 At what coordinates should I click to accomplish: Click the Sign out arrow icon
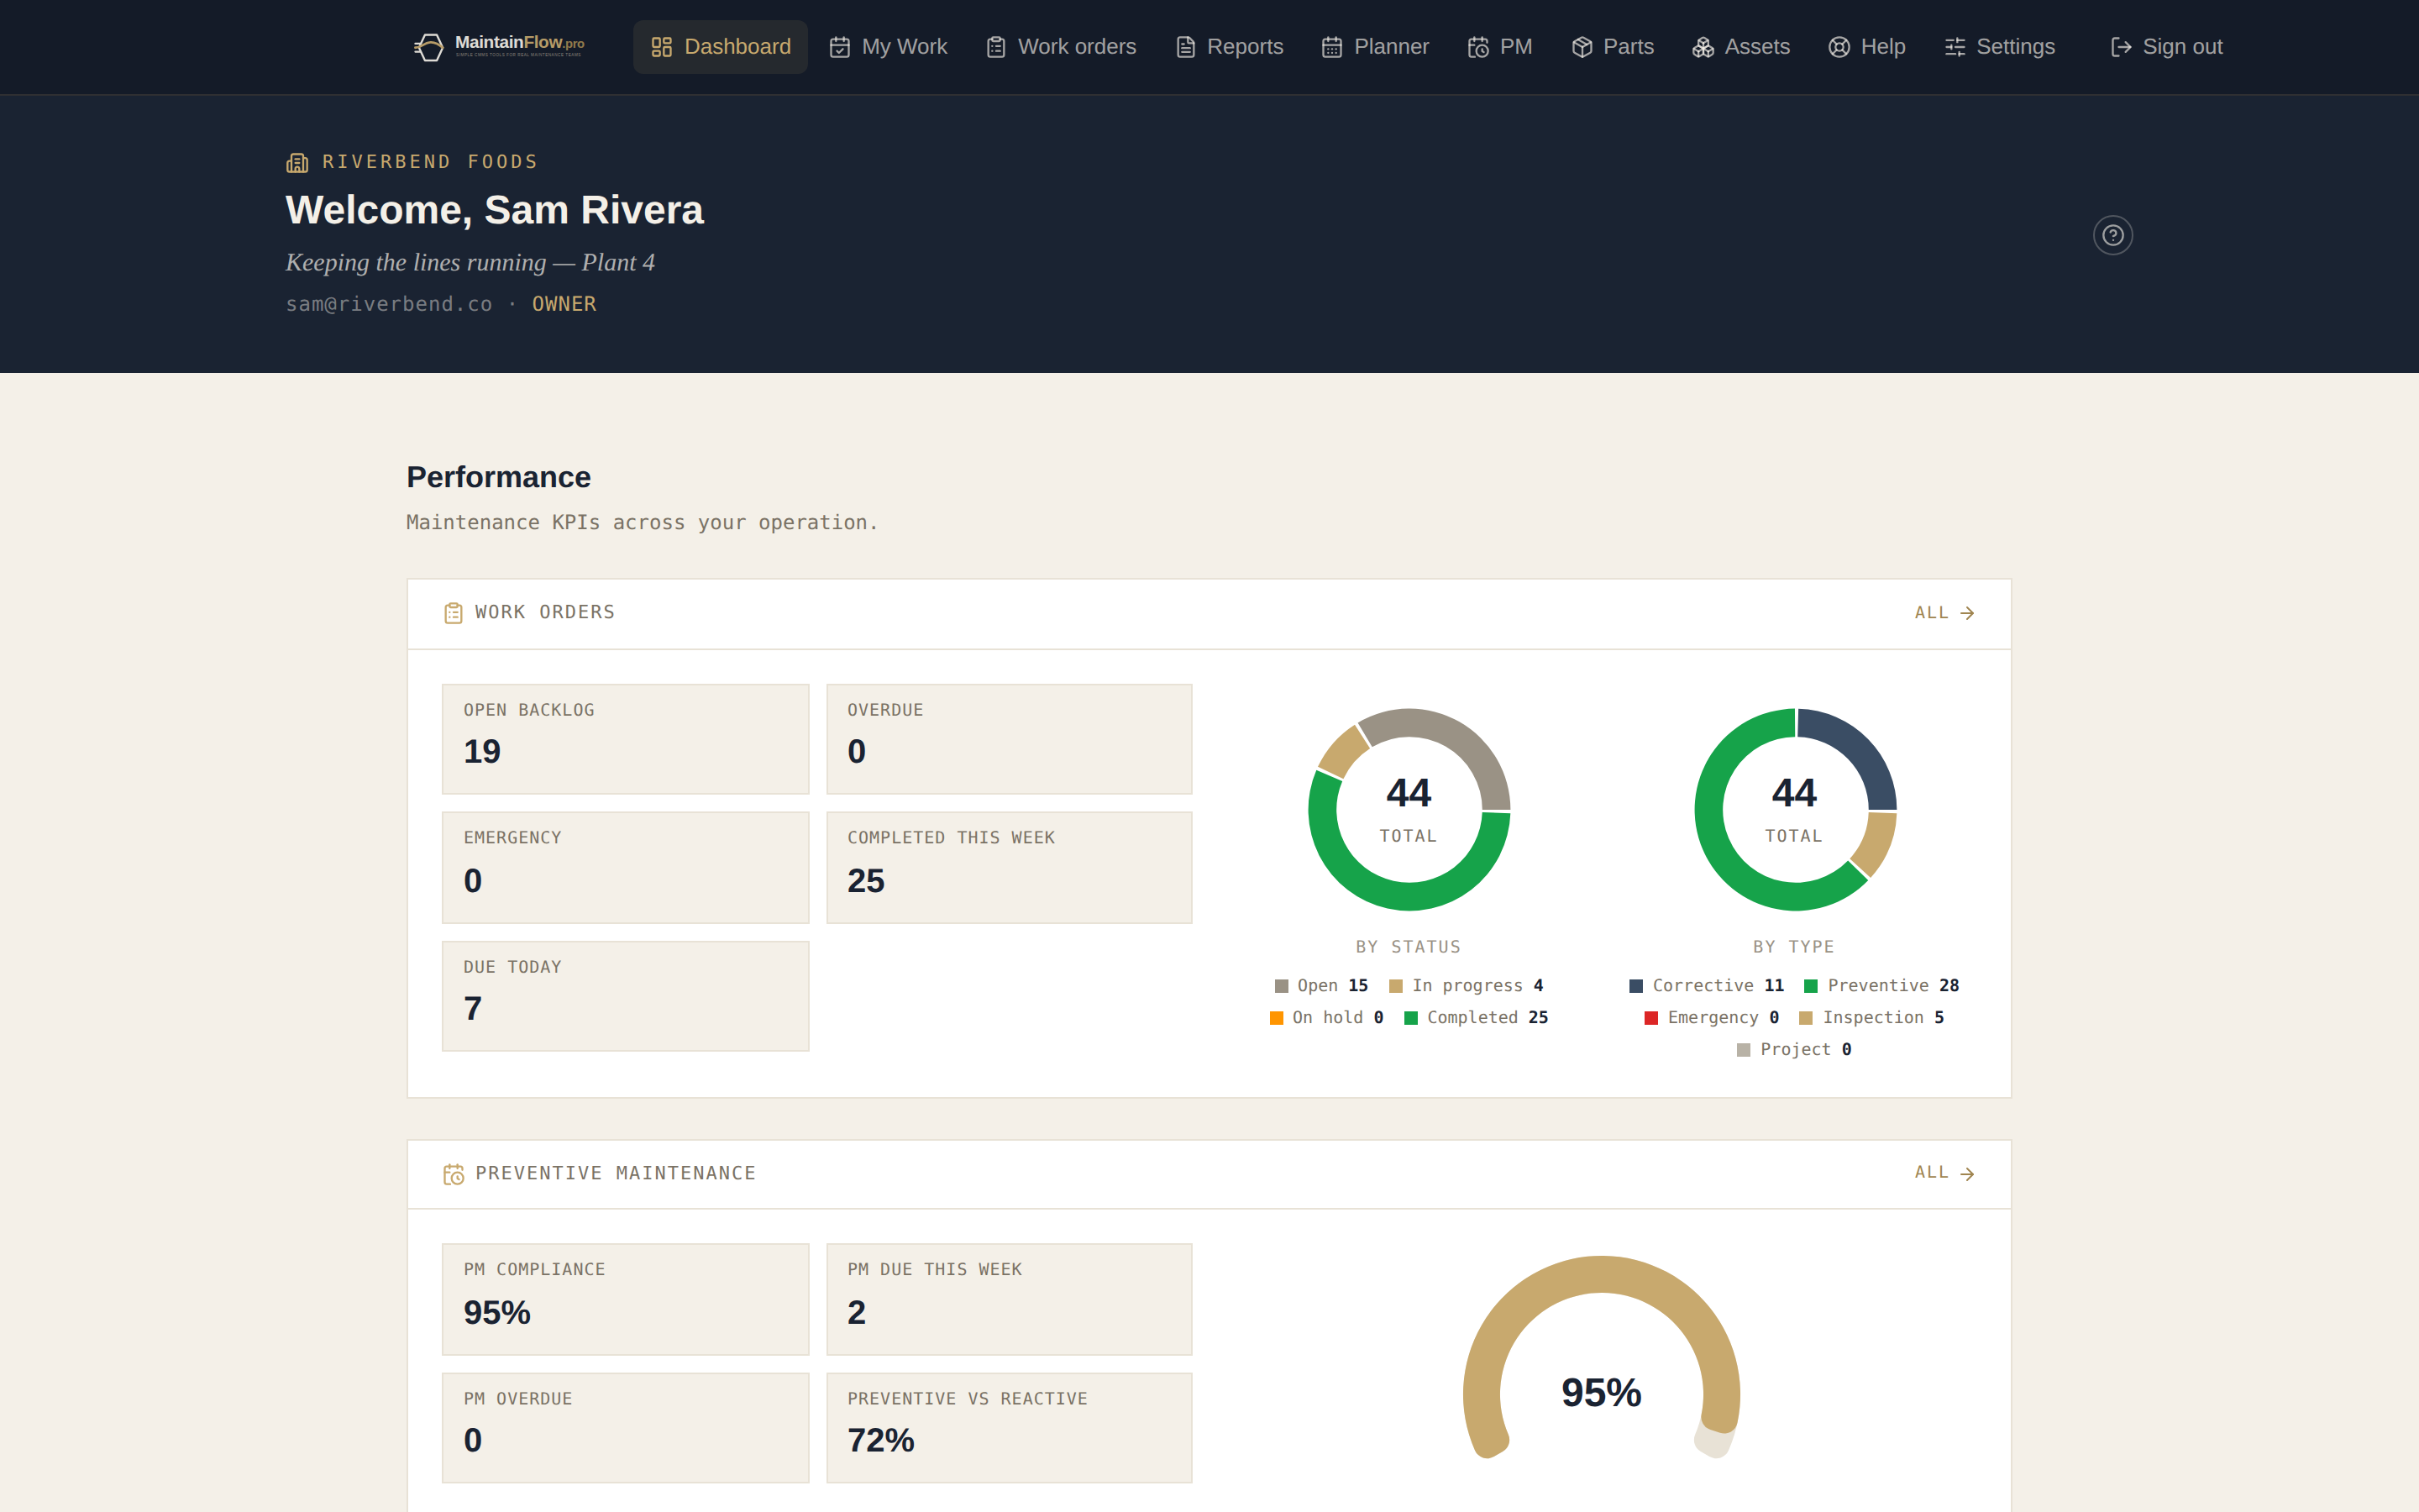pyautogui.click(x=2121, y=47)
